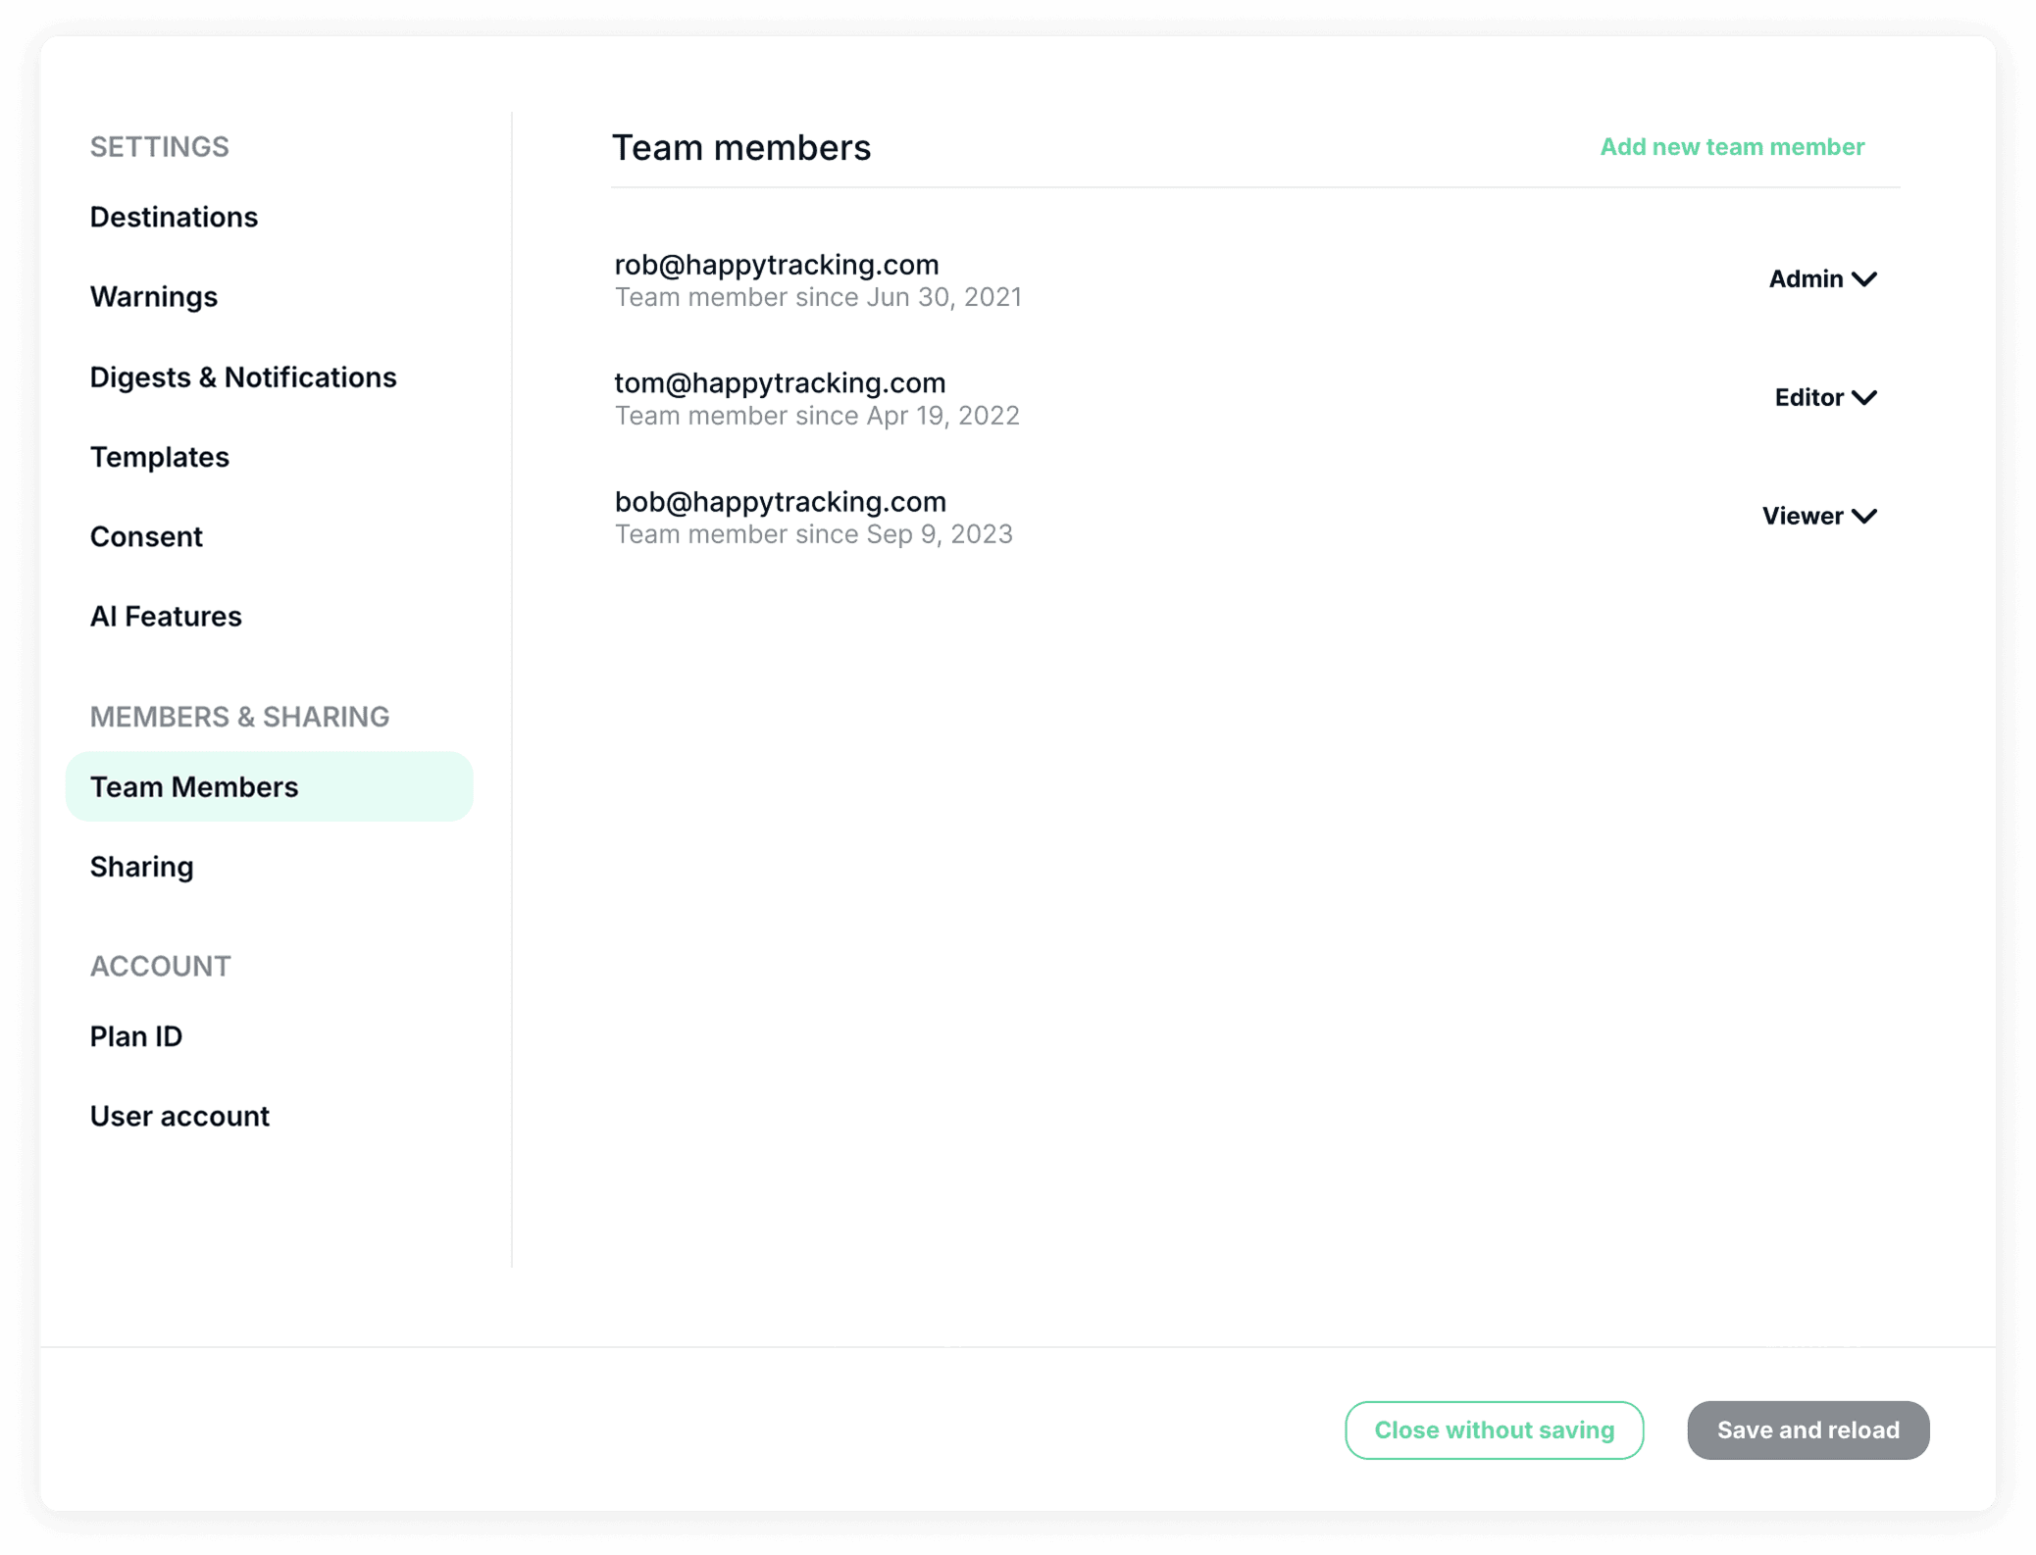Open the Warnings settings page
The width and height of the screenshot is (2036, 1555).
[154, 297]
